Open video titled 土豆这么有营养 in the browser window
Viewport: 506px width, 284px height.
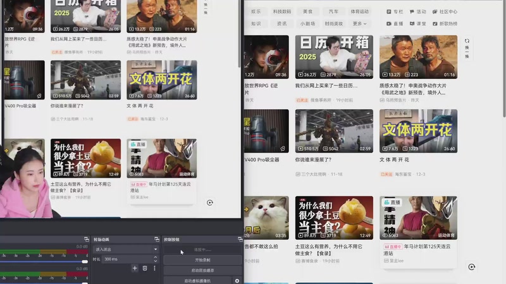point(328,250)
